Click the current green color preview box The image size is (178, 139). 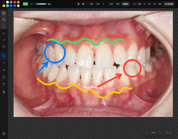pos(25,4)
